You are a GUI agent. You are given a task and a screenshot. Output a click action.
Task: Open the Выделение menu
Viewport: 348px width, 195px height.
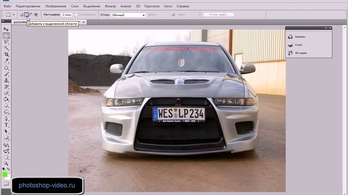click(x=92, y=6)
